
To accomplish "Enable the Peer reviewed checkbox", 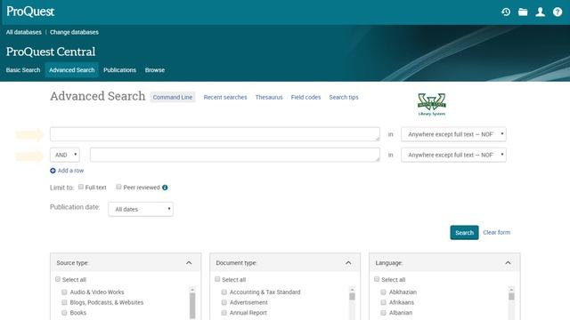I will [x=118, y=187].
